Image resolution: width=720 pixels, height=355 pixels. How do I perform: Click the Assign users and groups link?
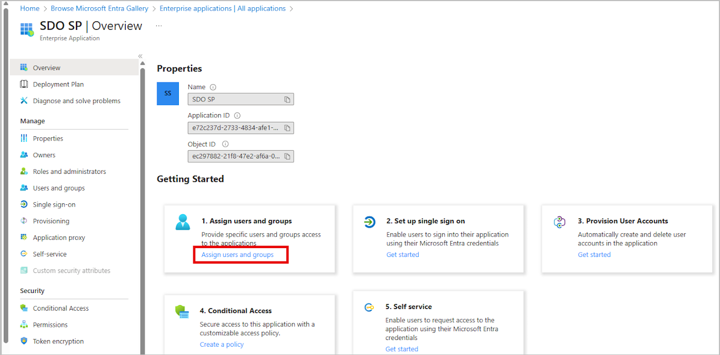click(x=238, y=255)
